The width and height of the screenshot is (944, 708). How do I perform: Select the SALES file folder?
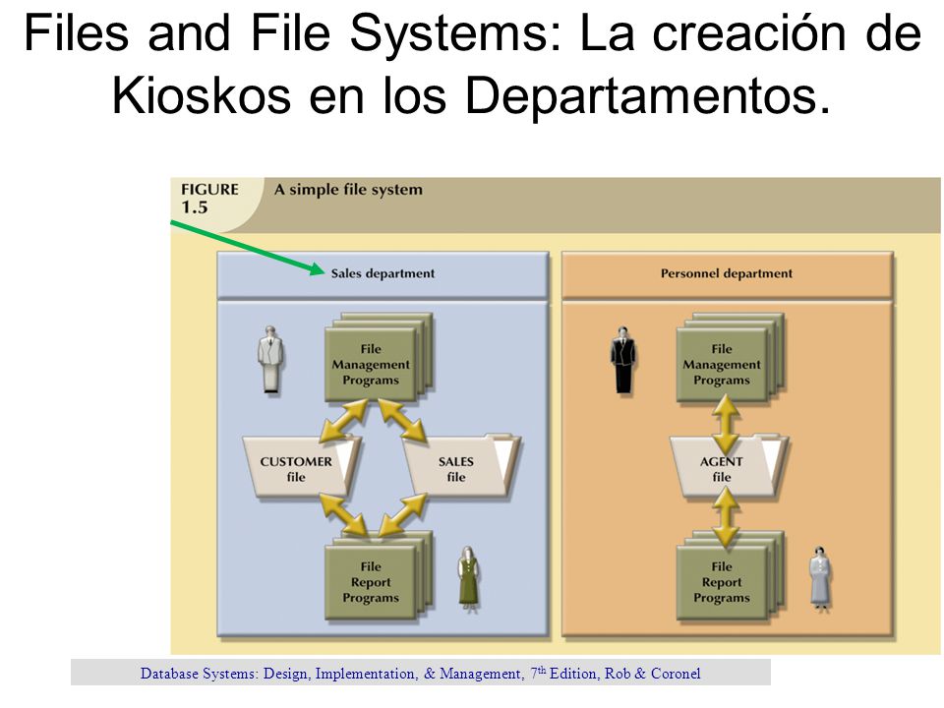point(461,466)
